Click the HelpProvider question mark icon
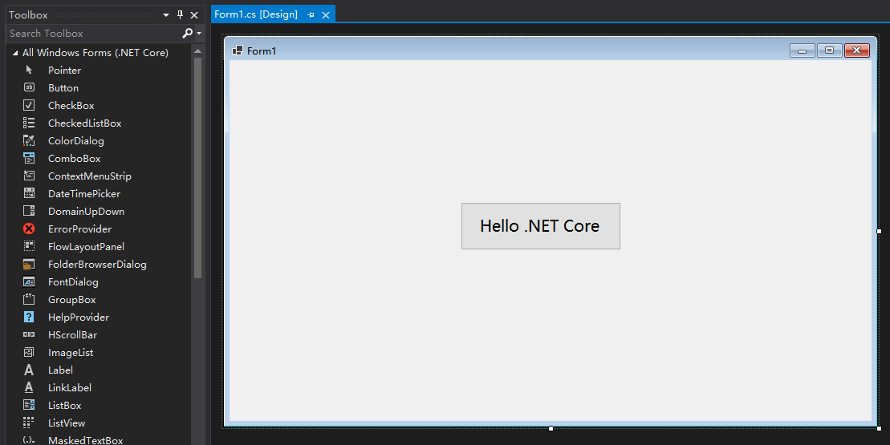 point(29,317)
